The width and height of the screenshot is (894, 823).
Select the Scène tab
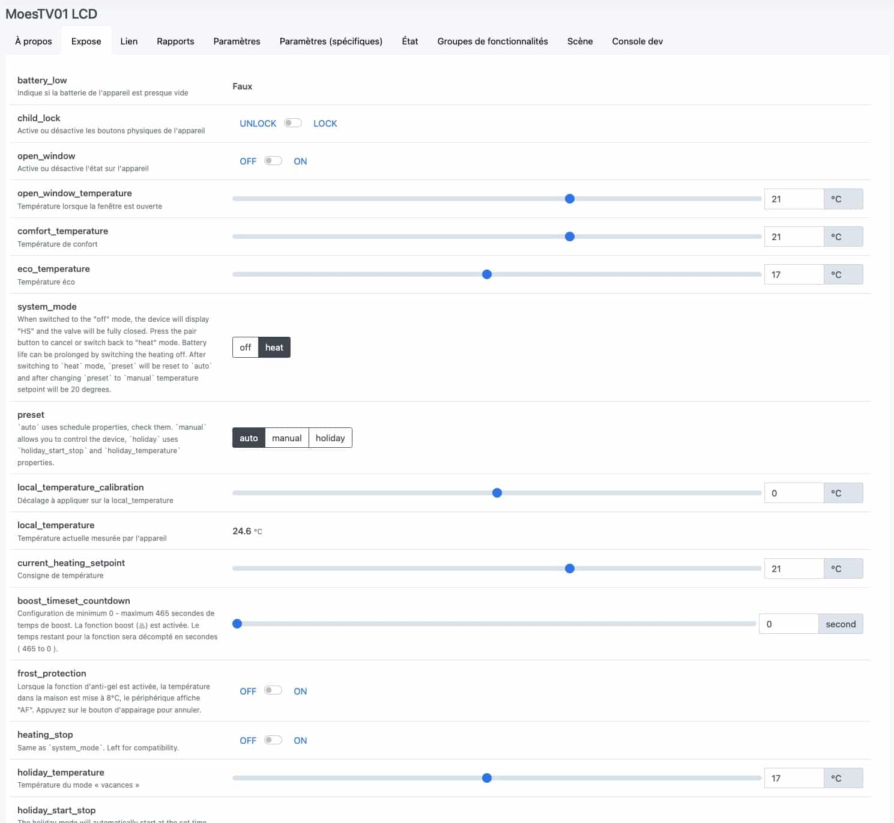[x=580, y=41]
